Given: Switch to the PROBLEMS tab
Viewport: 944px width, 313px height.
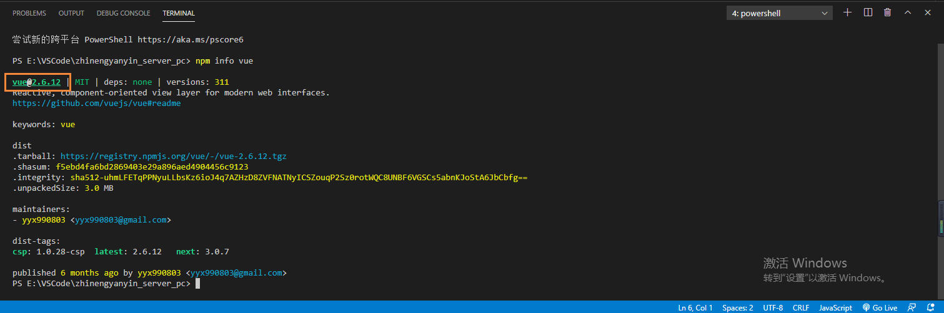Looking at the screenshot, I should point(29,13).
